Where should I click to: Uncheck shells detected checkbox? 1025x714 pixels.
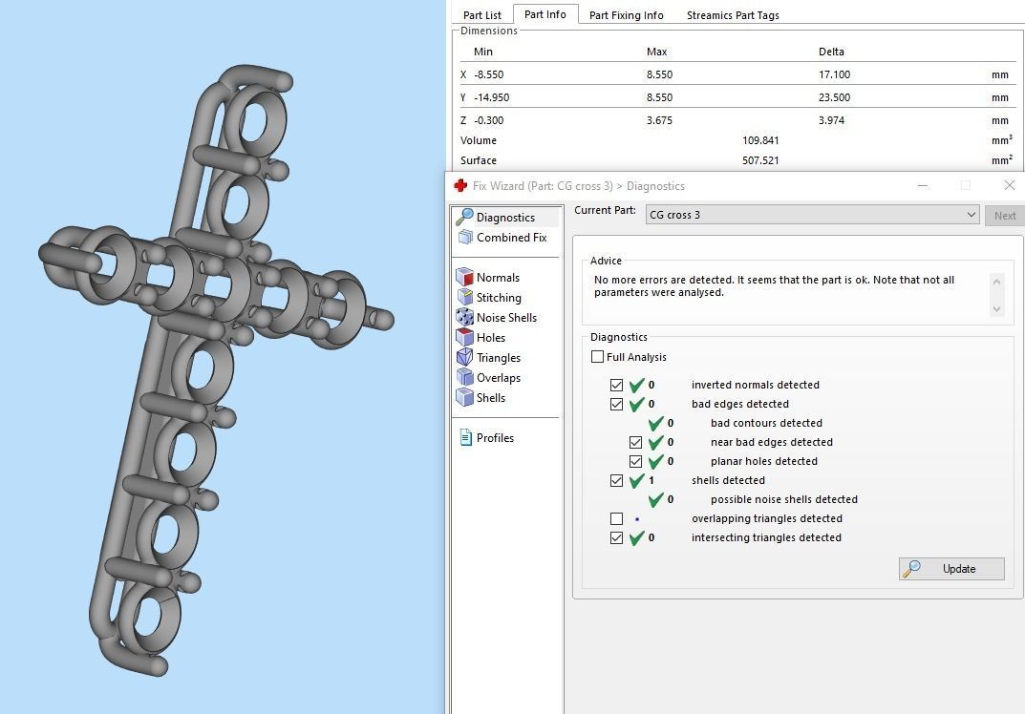click(x=616, y=480)
